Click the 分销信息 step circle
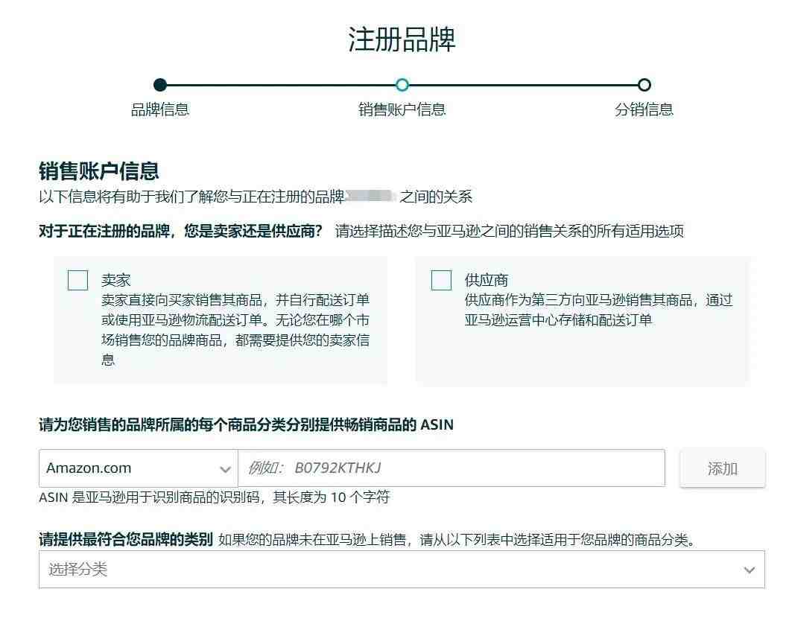This screenshot has height=624, width=792. (644, 84)
